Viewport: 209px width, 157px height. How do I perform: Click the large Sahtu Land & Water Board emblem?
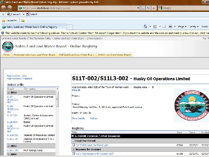(191, 106)
